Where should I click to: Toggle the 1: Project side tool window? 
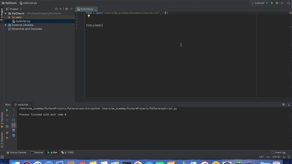[2, 15]
